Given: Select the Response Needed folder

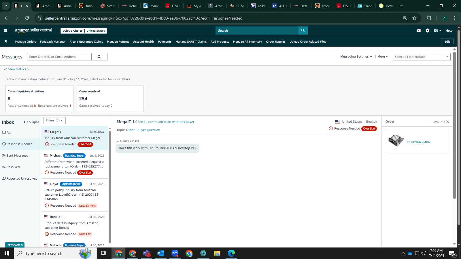Looking at the screenshot, I should pyautogui.click(x=20, y=144).
